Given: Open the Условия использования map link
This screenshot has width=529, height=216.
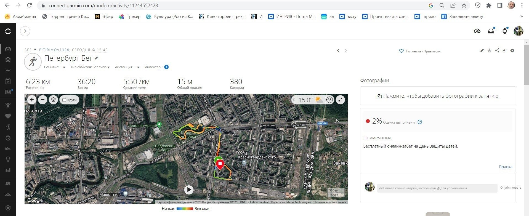Looking at the screenshot, I should 330,202.
